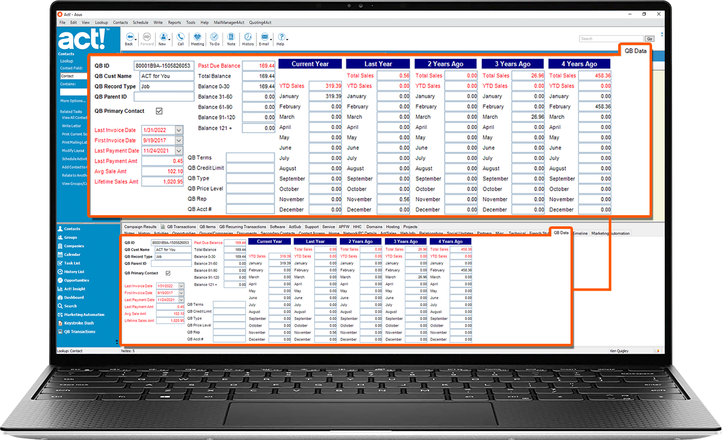Click the status bar icon beside Ken Quigley
The height and width of the screenshot is (440, 722).
(x=657, y=351)
